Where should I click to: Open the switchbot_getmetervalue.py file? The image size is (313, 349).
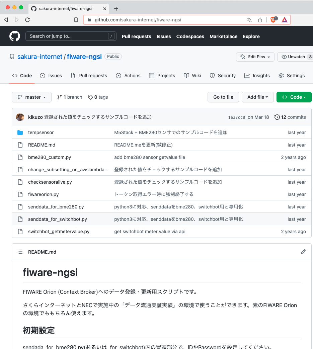click(59, 232)
